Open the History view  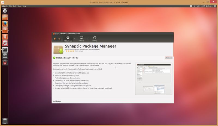pyautogui.click(x=95, y=39)
